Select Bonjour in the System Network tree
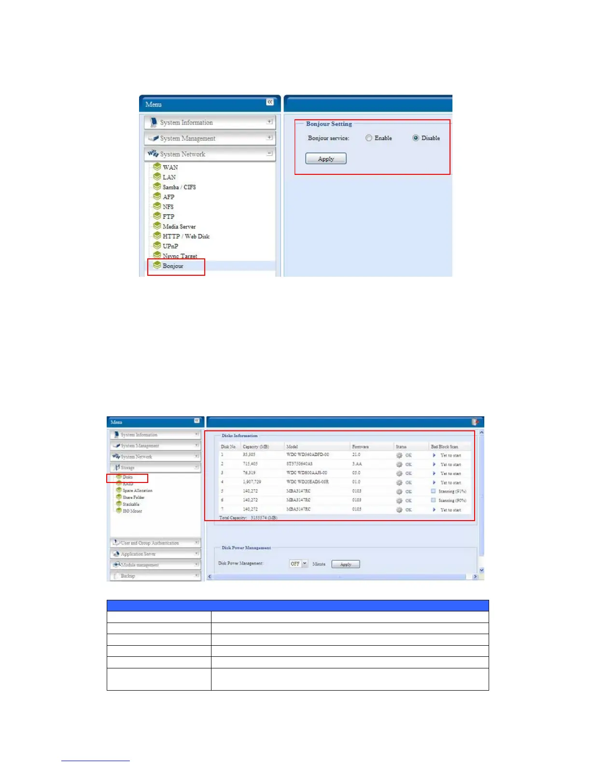The width and height of the screenshot is (591, 765). click(x=173, y=266)
